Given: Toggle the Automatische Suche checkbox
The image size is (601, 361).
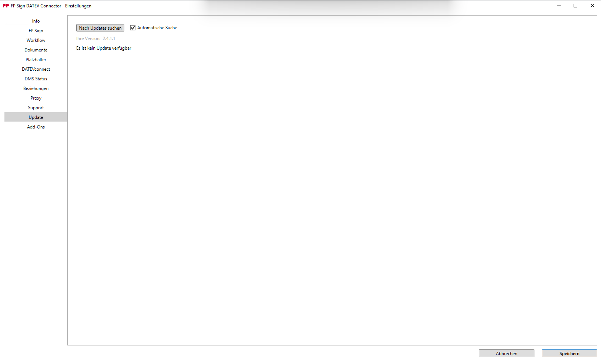Looking at the screenshot, I should [x=133, y=28].
